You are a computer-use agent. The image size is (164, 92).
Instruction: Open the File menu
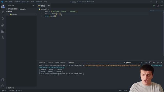pos(6,2)
